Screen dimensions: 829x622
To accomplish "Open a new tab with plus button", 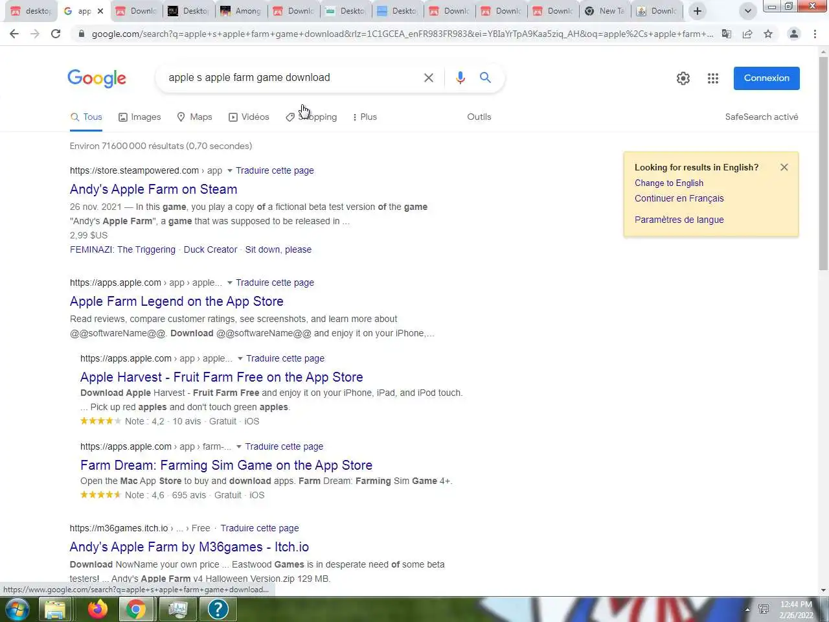I will [x=698, y=11].
